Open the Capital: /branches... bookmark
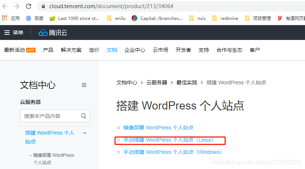The width and height of the screenshot is (305, 169). (157, 18)
